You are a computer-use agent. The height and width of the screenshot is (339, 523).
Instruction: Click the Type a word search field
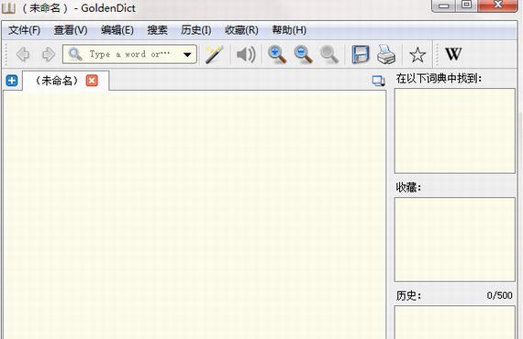click(129, 54)
